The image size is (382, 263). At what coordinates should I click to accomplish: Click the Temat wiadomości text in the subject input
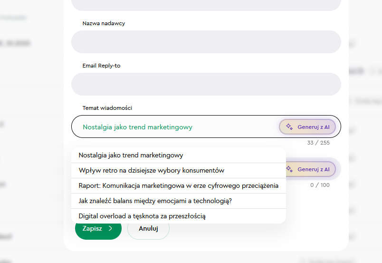coord(138,127)
